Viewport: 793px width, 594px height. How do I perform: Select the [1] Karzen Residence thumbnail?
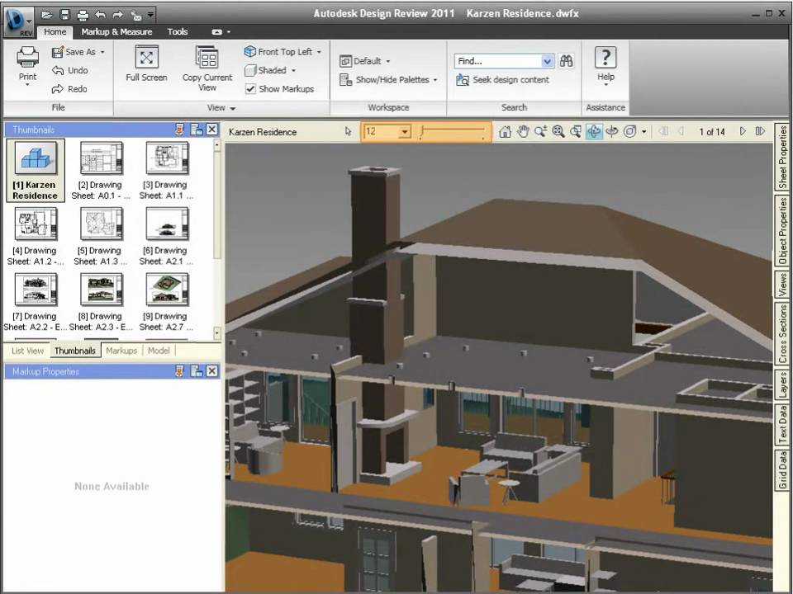[36, 171]
